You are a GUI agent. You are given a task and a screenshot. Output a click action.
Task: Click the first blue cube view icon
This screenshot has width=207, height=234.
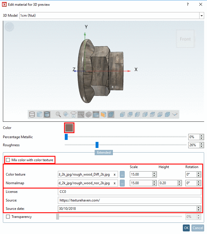point(122,114)
